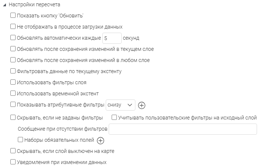The width and height of the screenshot is (260, 167).
Task: Add a set of required fields with plus icon
Action: point(101,141)
